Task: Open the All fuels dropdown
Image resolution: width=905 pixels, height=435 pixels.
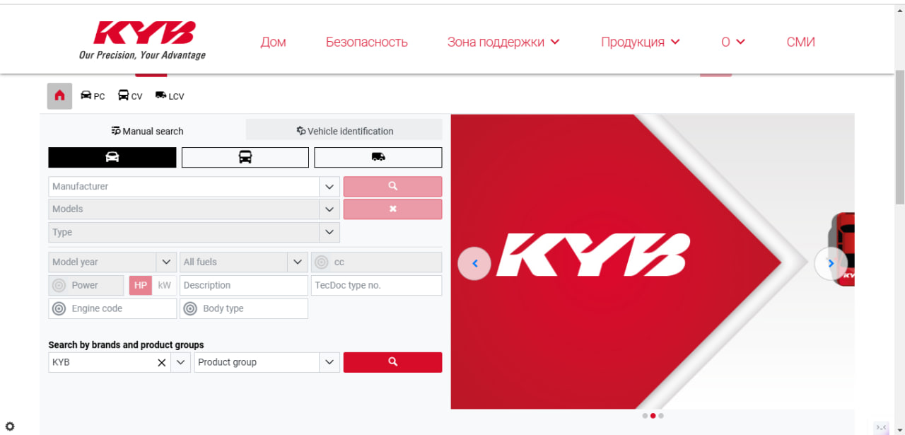Action: coord(244,262)
